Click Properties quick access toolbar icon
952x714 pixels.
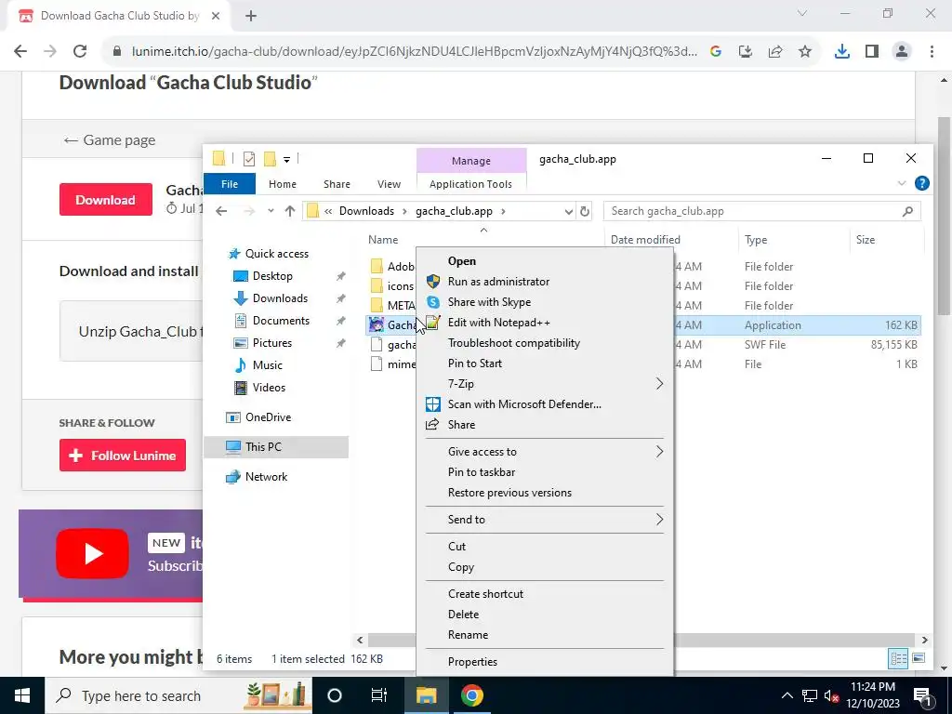249,159
